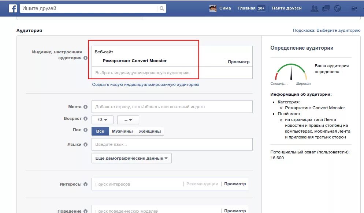Open minimum age dropdown showing 13
This screenshot has height=213, width=364.
click(103, 120)
